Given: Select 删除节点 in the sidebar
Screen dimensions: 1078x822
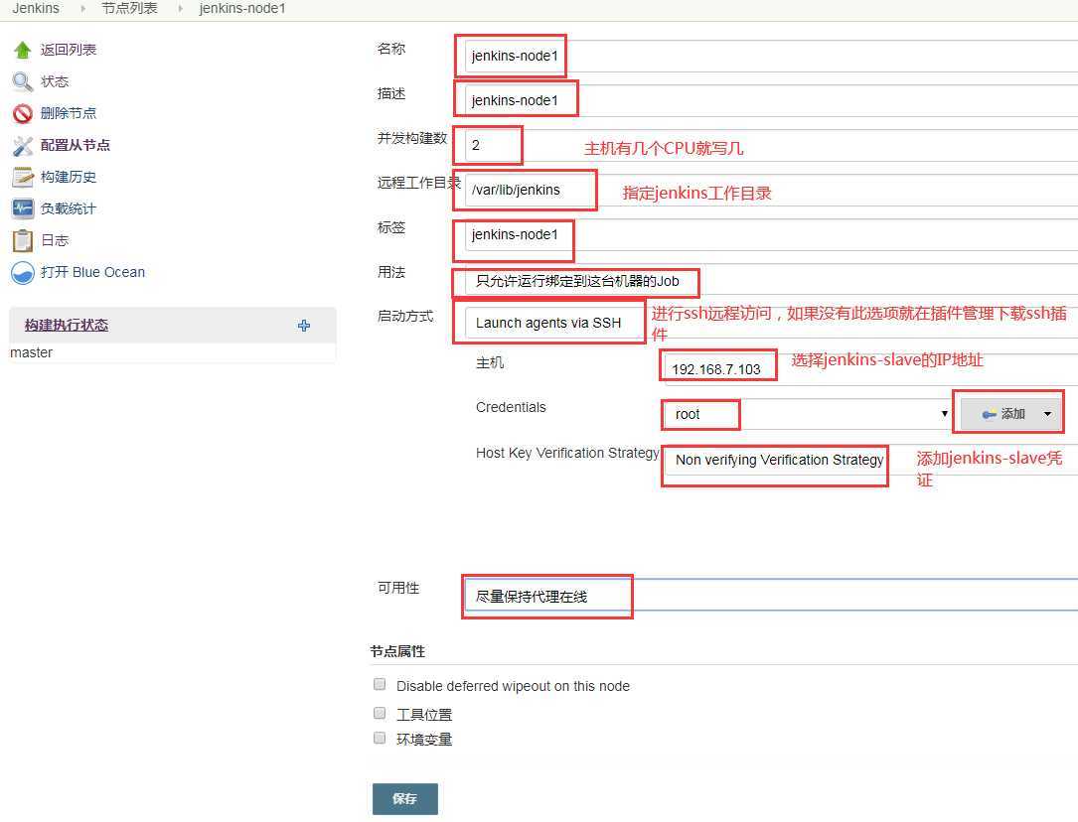Looking at the screenshot, I should (x=69, y=113).
